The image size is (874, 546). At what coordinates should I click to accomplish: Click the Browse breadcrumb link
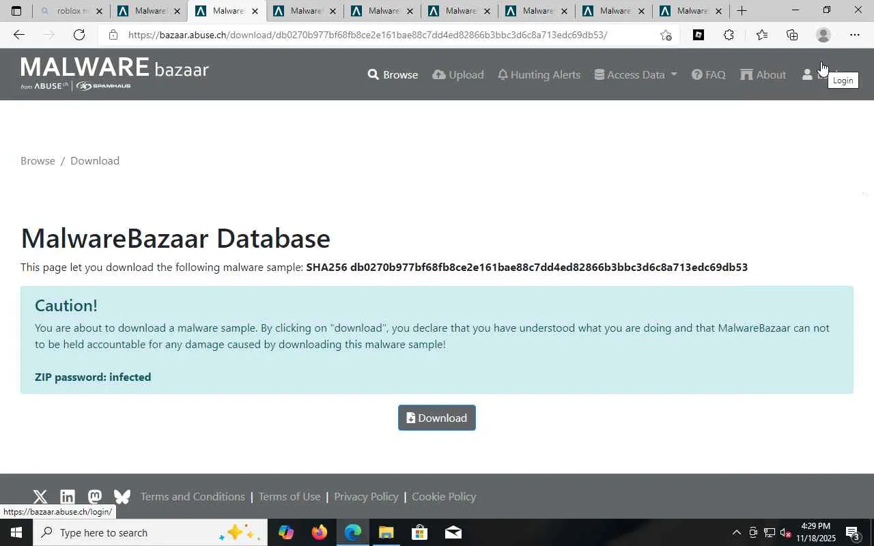[x=38, y=160]
